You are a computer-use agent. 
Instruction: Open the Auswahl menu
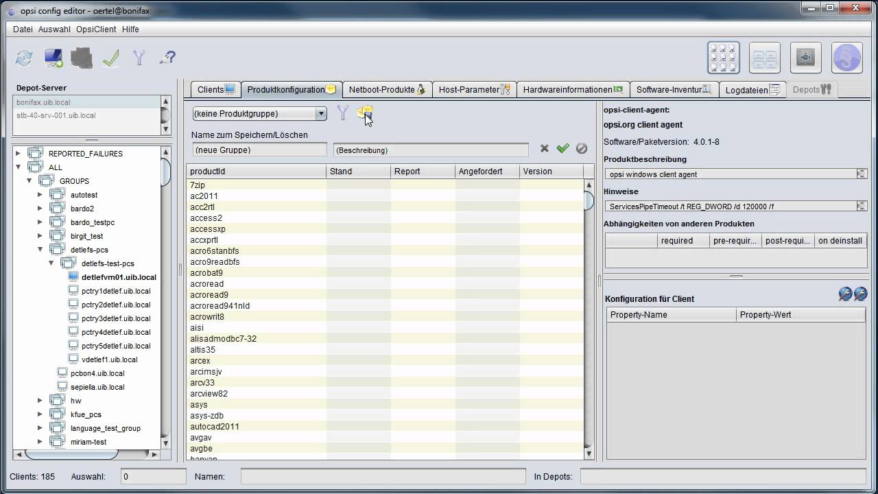(x=54, y=30)
